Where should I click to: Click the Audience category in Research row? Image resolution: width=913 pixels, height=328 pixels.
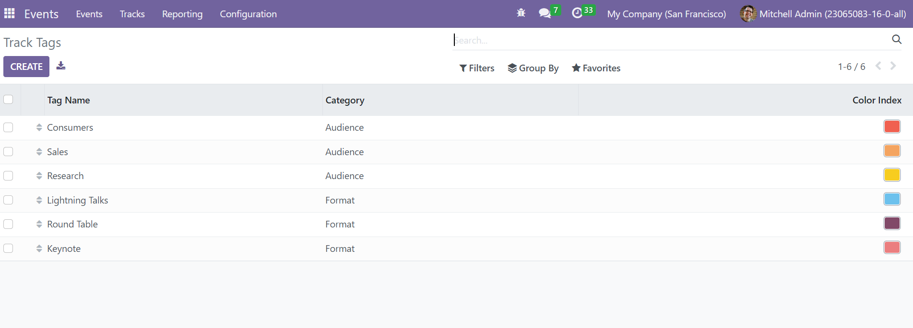pos(344,176)
